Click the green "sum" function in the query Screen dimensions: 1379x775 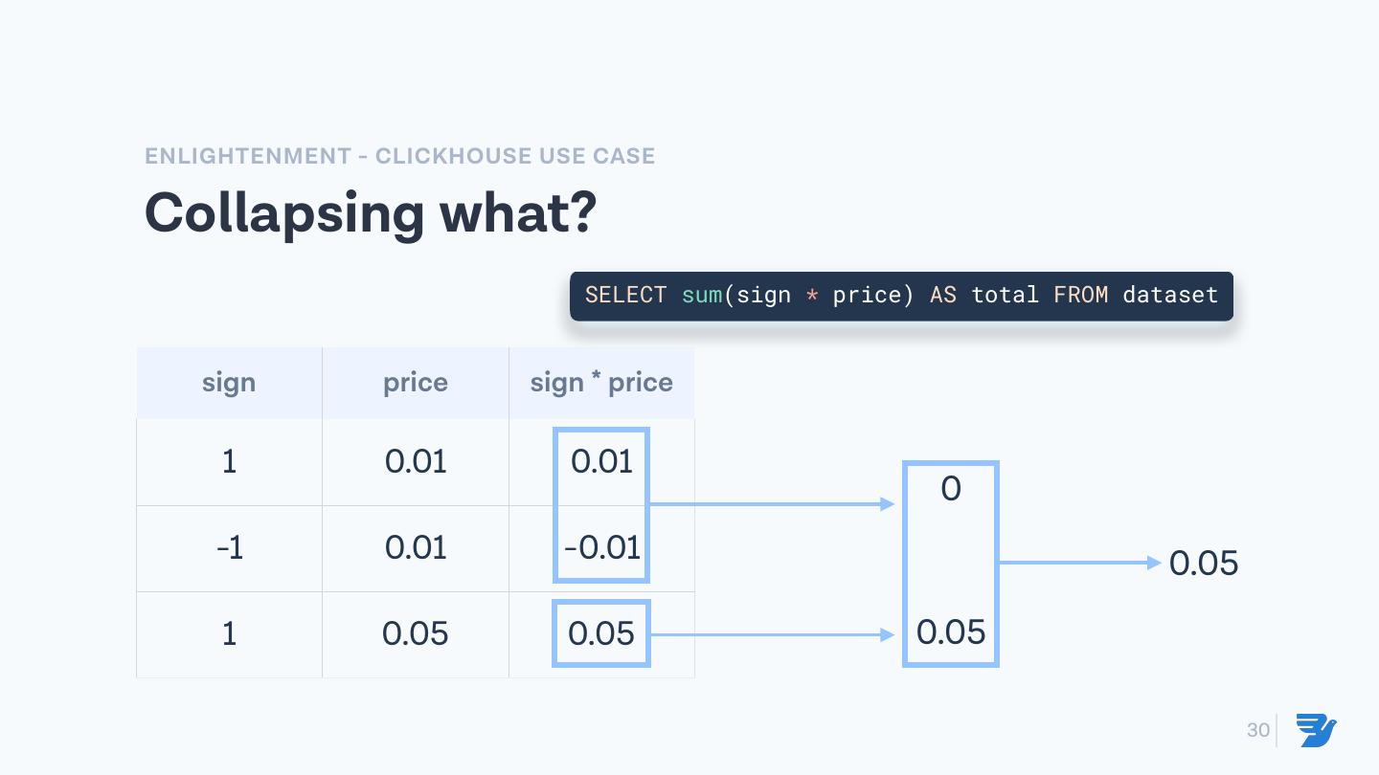coord(702,295)
